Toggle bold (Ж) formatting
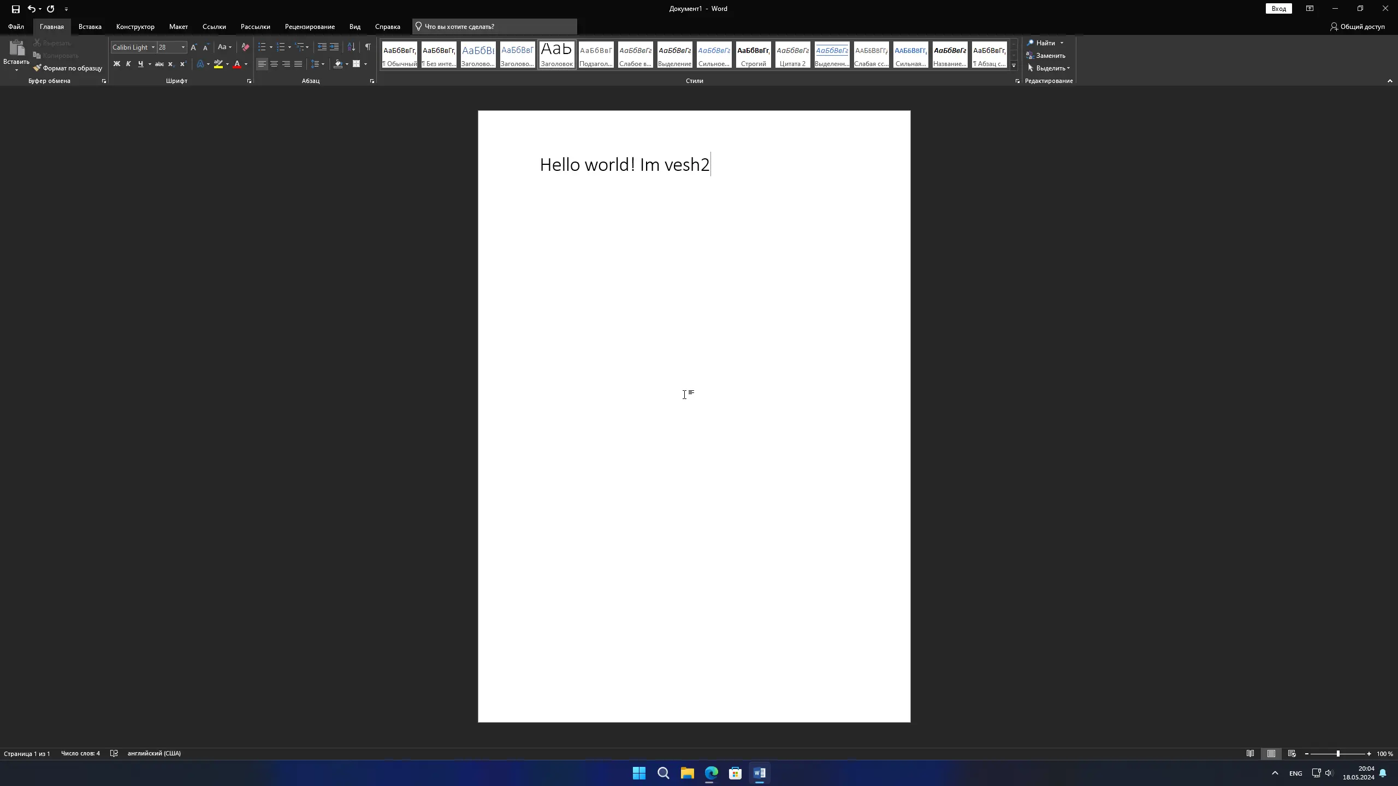This screenshot has height=786, width=1398. 116,64
